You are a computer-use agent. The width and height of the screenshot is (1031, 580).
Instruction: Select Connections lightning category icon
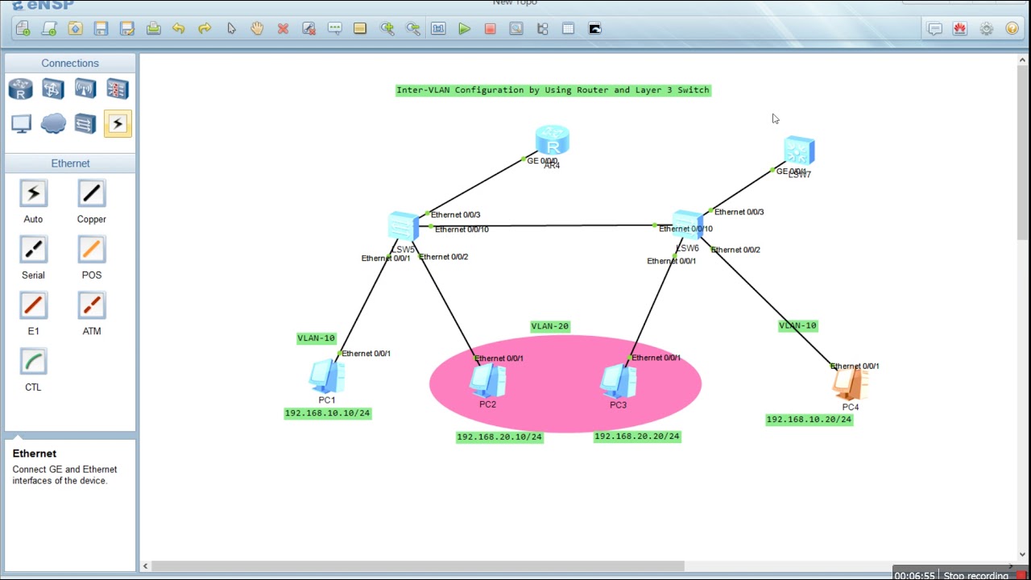pos(118,123)
